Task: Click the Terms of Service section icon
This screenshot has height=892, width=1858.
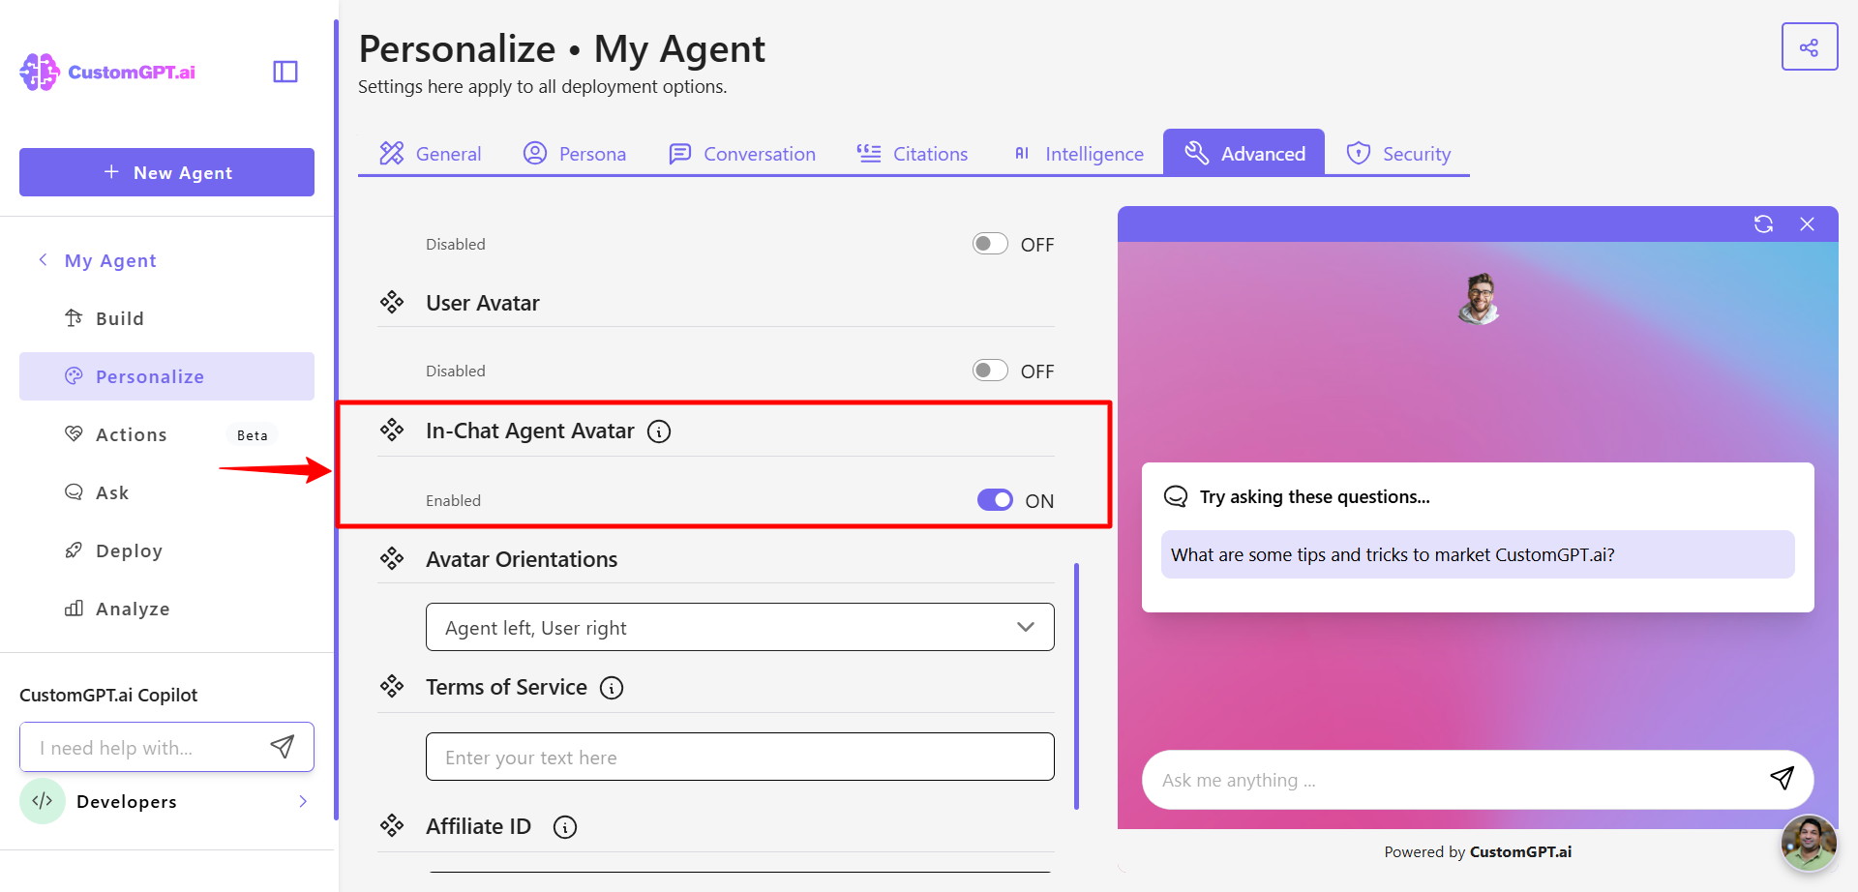Action: 392,687
